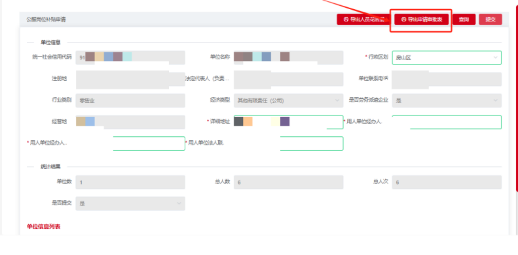This screenshot has height=255, width=518.
Task: Click the 总人次 field
Action: click(x=446, y=182)
